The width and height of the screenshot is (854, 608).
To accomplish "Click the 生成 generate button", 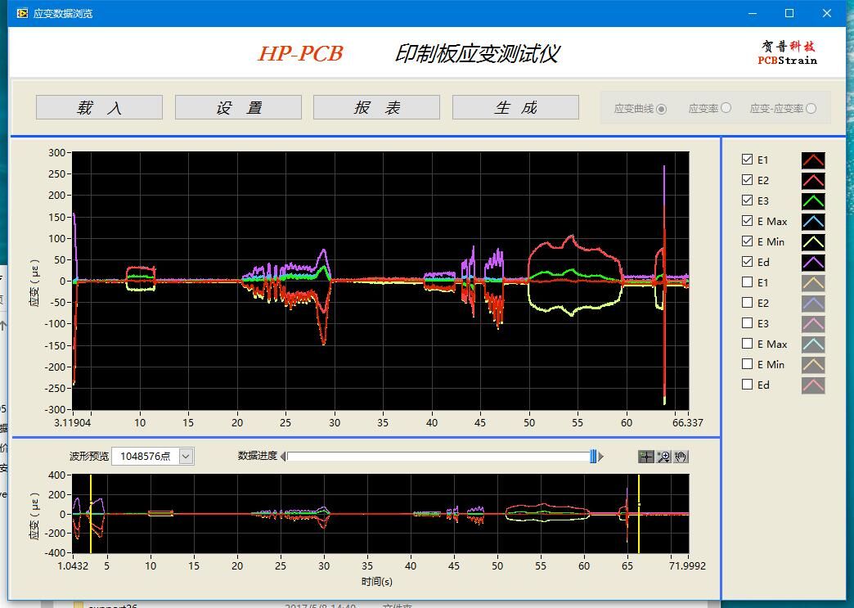I will coord(515,107).
